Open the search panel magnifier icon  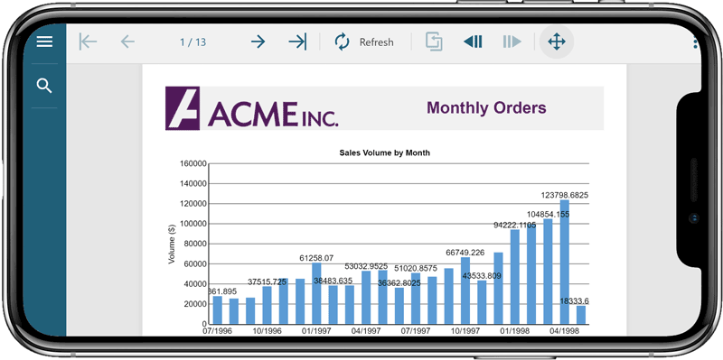[x=44, y=86]
